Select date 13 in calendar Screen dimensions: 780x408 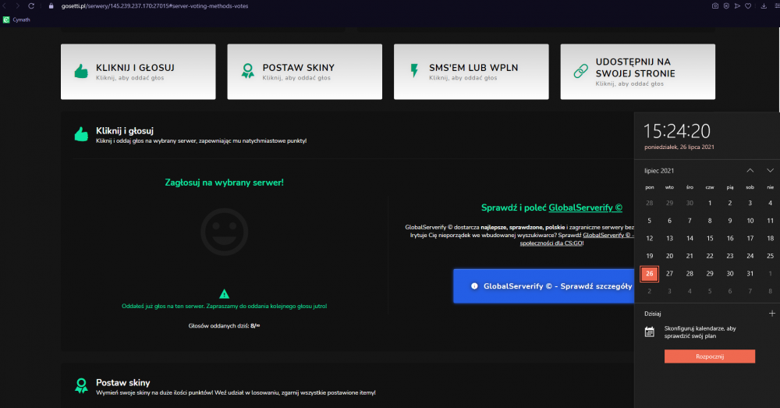[669, 239]
